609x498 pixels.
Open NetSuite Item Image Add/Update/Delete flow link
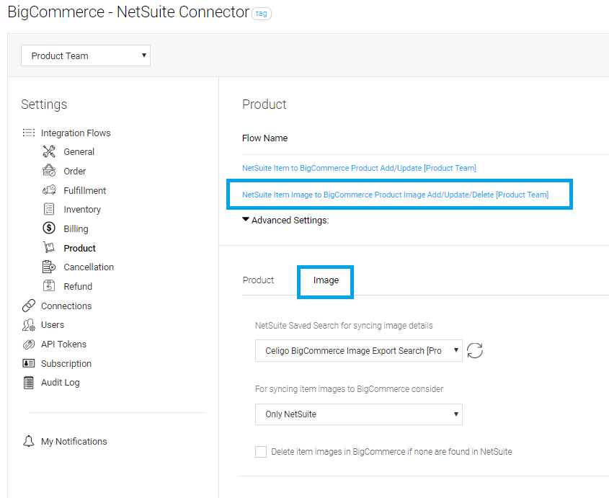[396, 195]
